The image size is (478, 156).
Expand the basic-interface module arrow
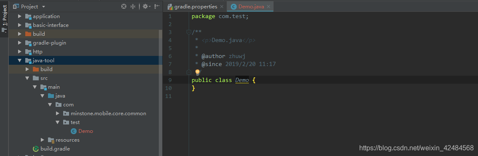[x=20, y=25]
